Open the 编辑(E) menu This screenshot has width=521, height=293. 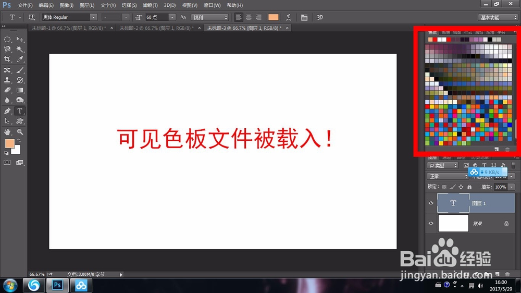pyautogui.click(x=46, y=5)
